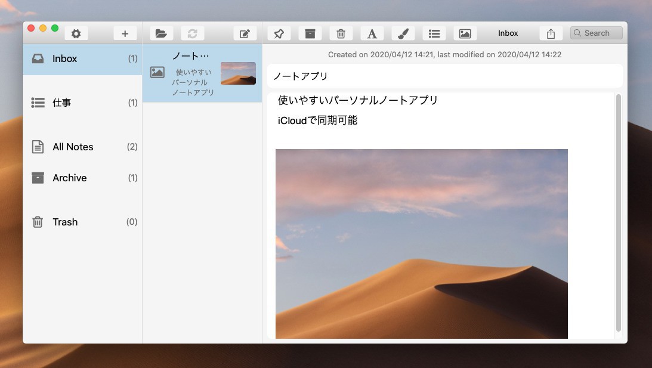This screenshot has width=652, height=368.
Task: Click the sync arrows icon
Action: [192, 34]
